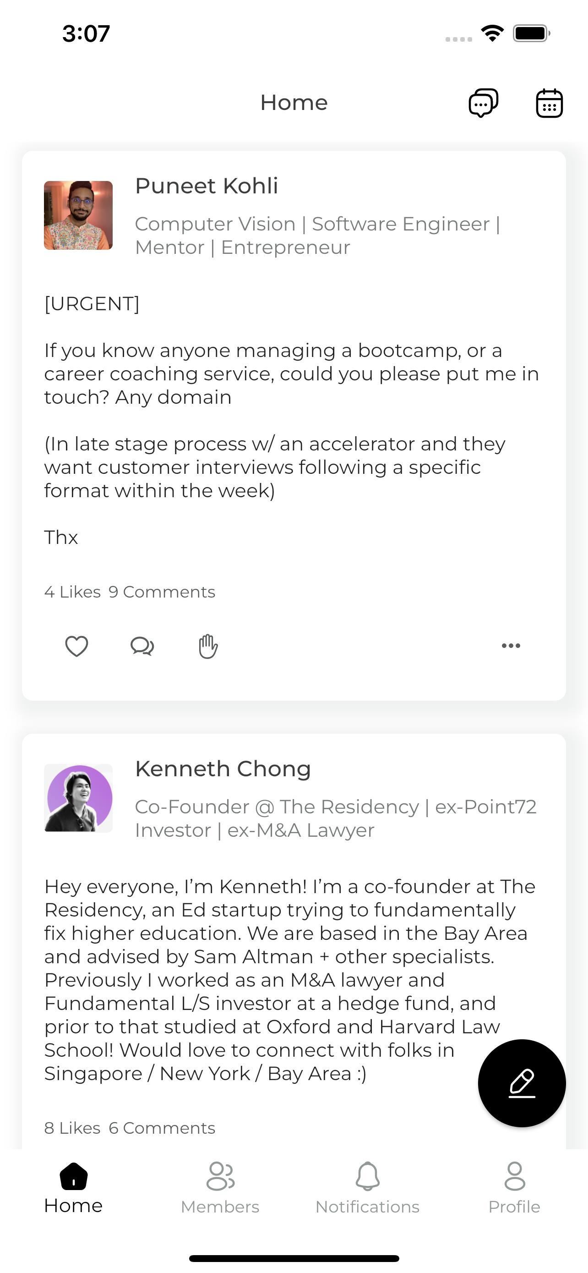
Task: View 8 Likes on Kenneth's post
Action: 72,1128
